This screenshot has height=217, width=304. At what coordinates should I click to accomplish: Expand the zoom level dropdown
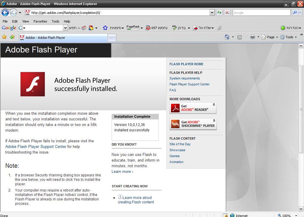296,216
